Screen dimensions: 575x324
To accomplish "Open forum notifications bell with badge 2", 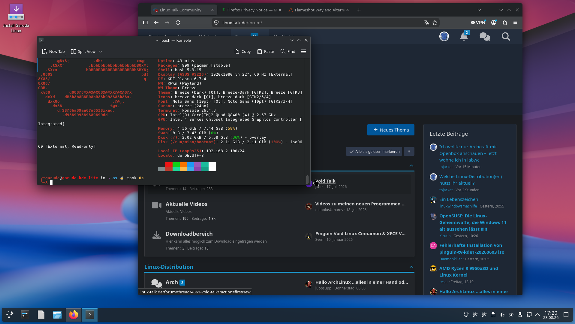I will [464, 36].
